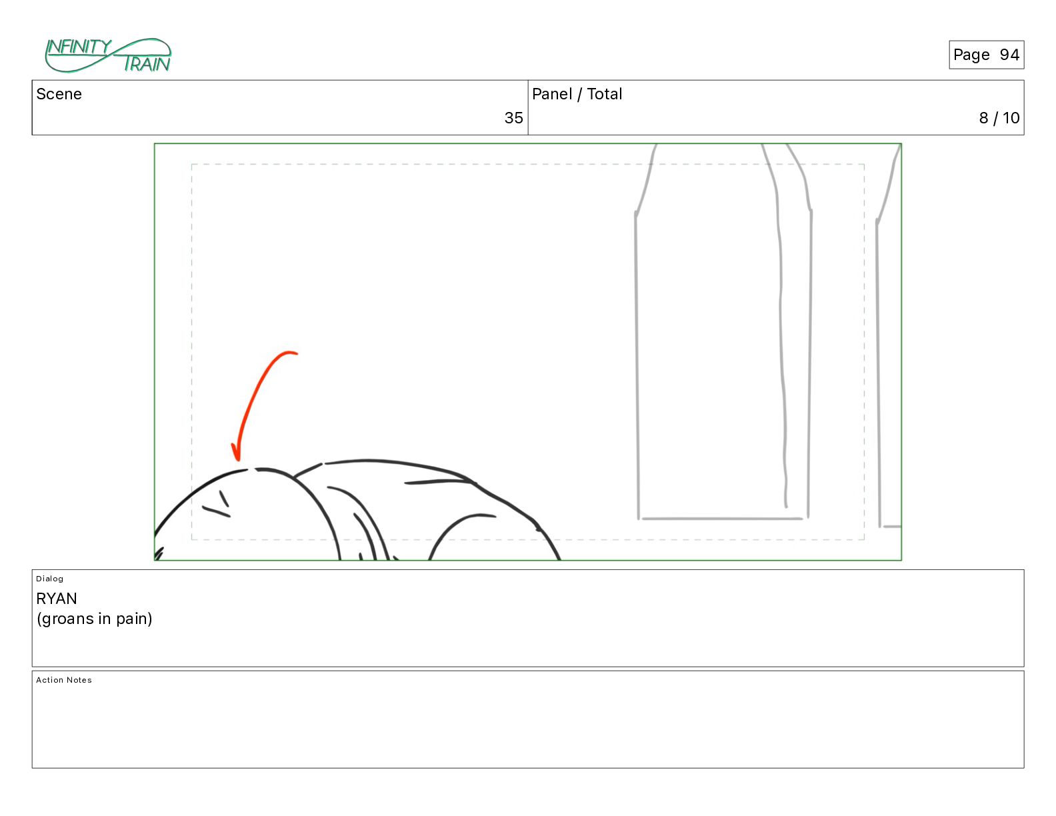Click the RYAN character name
Viewport: 1056px width, 816px height.
[57, 599]
